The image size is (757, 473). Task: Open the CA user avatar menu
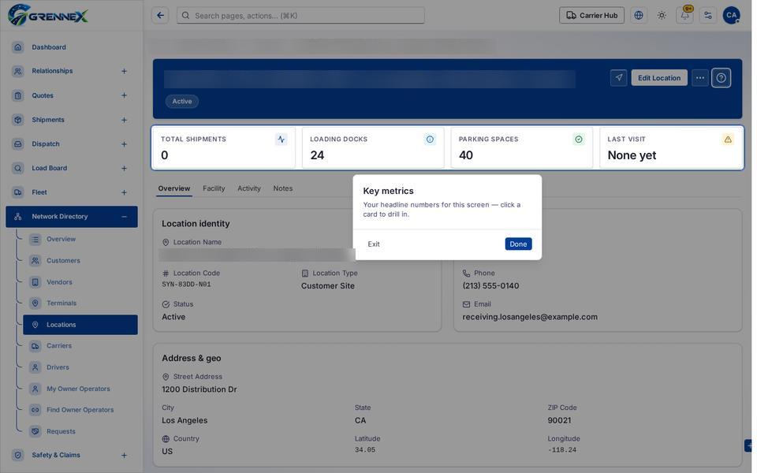731,16
